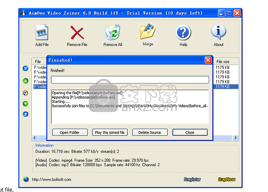Open Help with the question mark icon
The image size is (268, 192).
pos(183,33)
